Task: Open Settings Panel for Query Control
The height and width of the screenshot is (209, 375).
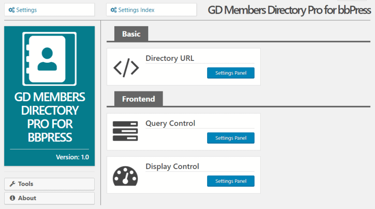Action: coord(231,138)
